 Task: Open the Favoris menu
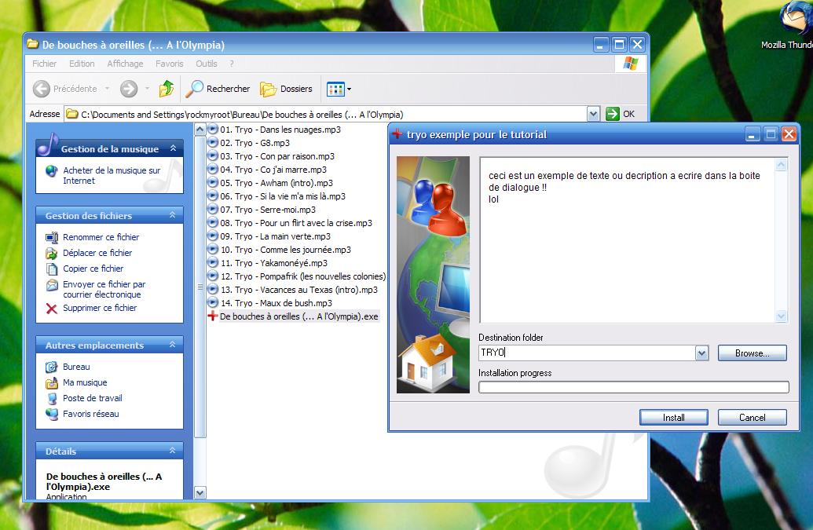pyautogui.click(x=169, y=64)
